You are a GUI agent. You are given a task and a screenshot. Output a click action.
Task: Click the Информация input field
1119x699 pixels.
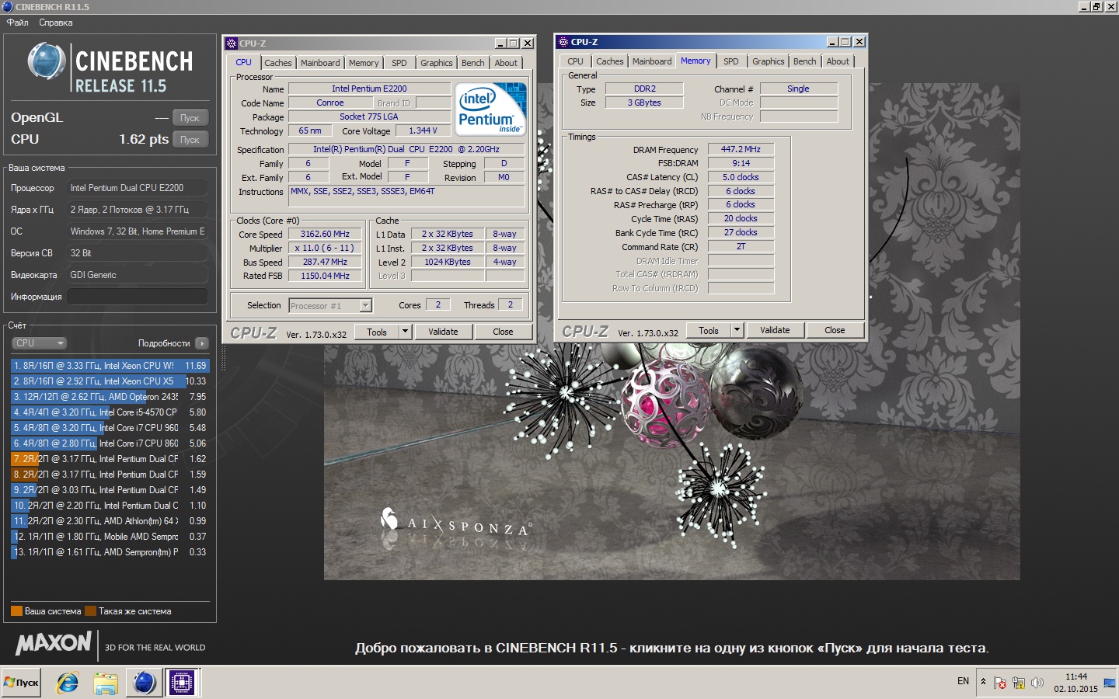[x=137, y=297]
